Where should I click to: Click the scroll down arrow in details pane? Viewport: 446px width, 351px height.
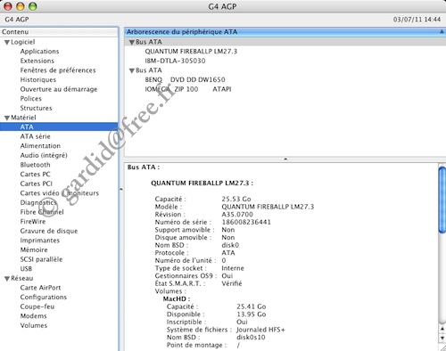point(442,338)
